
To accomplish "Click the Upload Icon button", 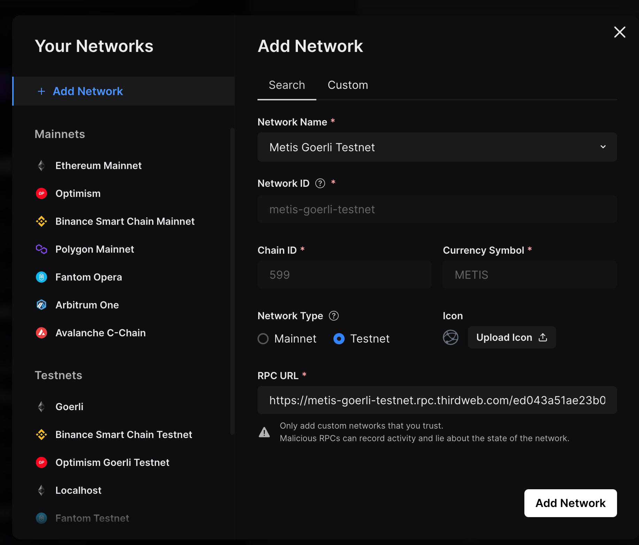I will click(x=511, y=337).
